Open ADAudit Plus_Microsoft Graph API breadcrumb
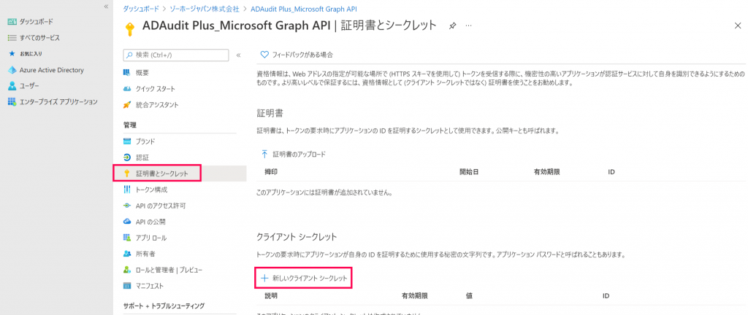This screenshot has height=315, width=748. [x=304, y=9]
